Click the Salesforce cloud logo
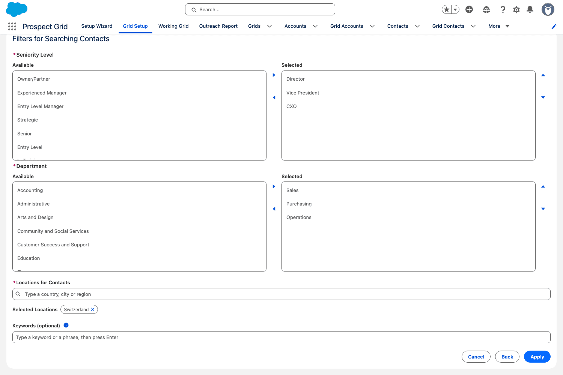This screenshot has height=375, width=563. [x=17, y=9]
